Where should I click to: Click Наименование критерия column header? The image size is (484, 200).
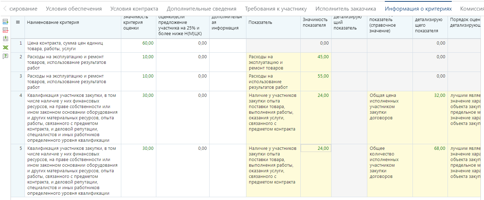[53, 22]
